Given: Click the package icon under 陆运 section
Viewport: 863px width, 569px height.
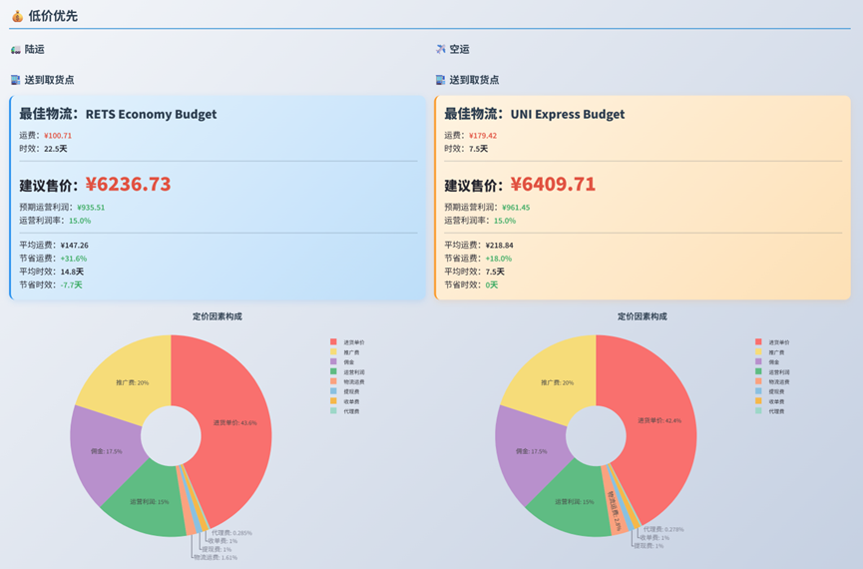Looking at the screenshot, I should [x=15, y=80].
